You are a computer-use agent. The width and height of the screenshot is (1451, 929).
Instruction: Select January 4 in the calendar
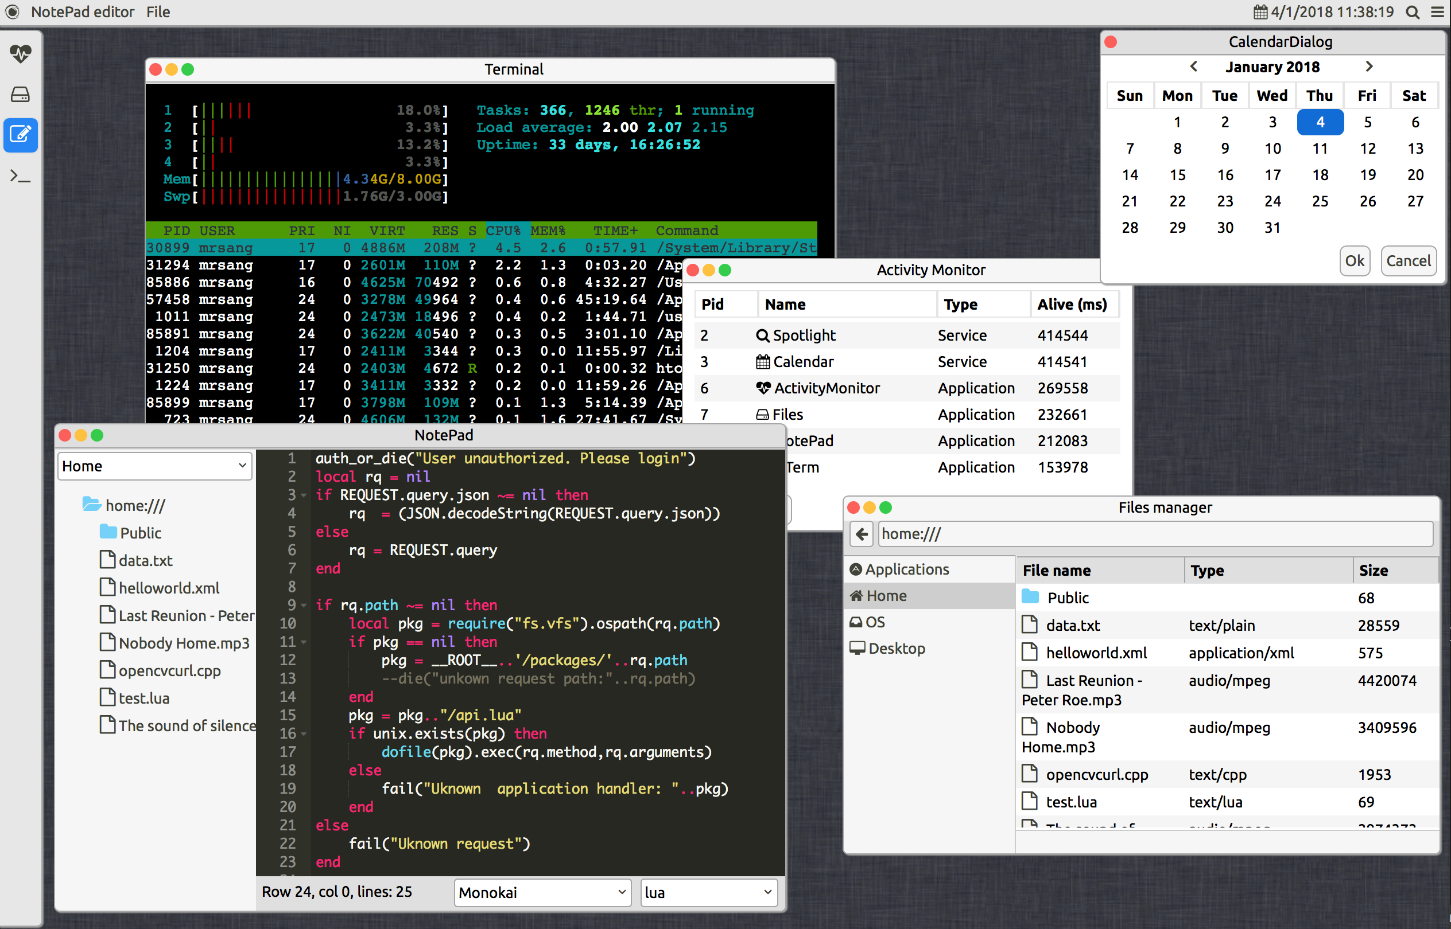point(1320,123)
